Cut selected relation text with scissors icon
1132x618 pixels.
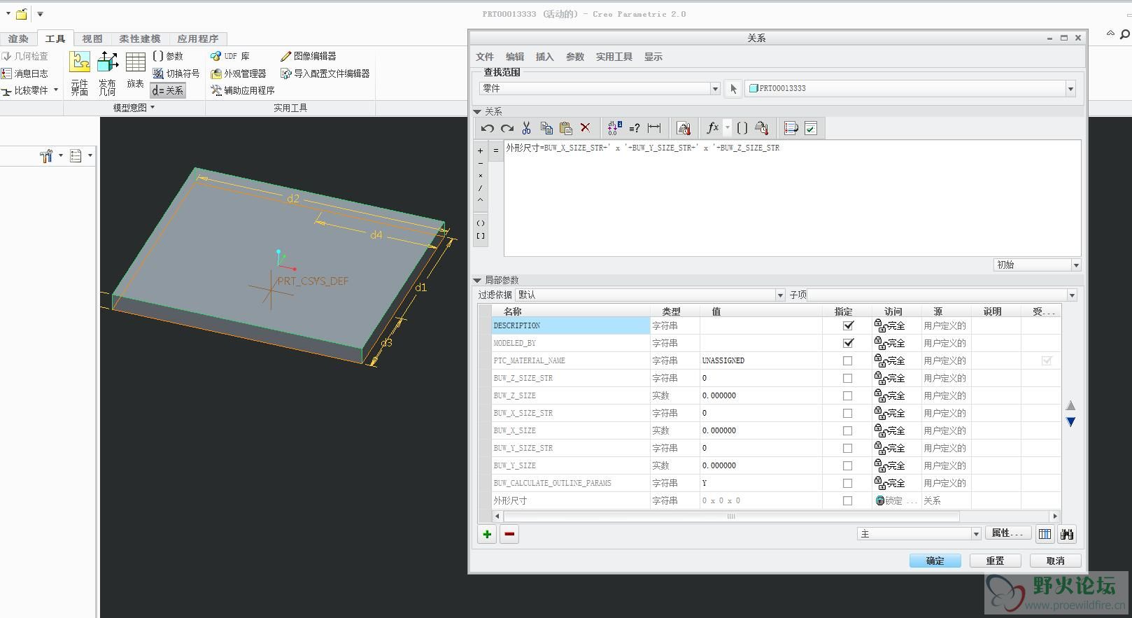point(527,128)
